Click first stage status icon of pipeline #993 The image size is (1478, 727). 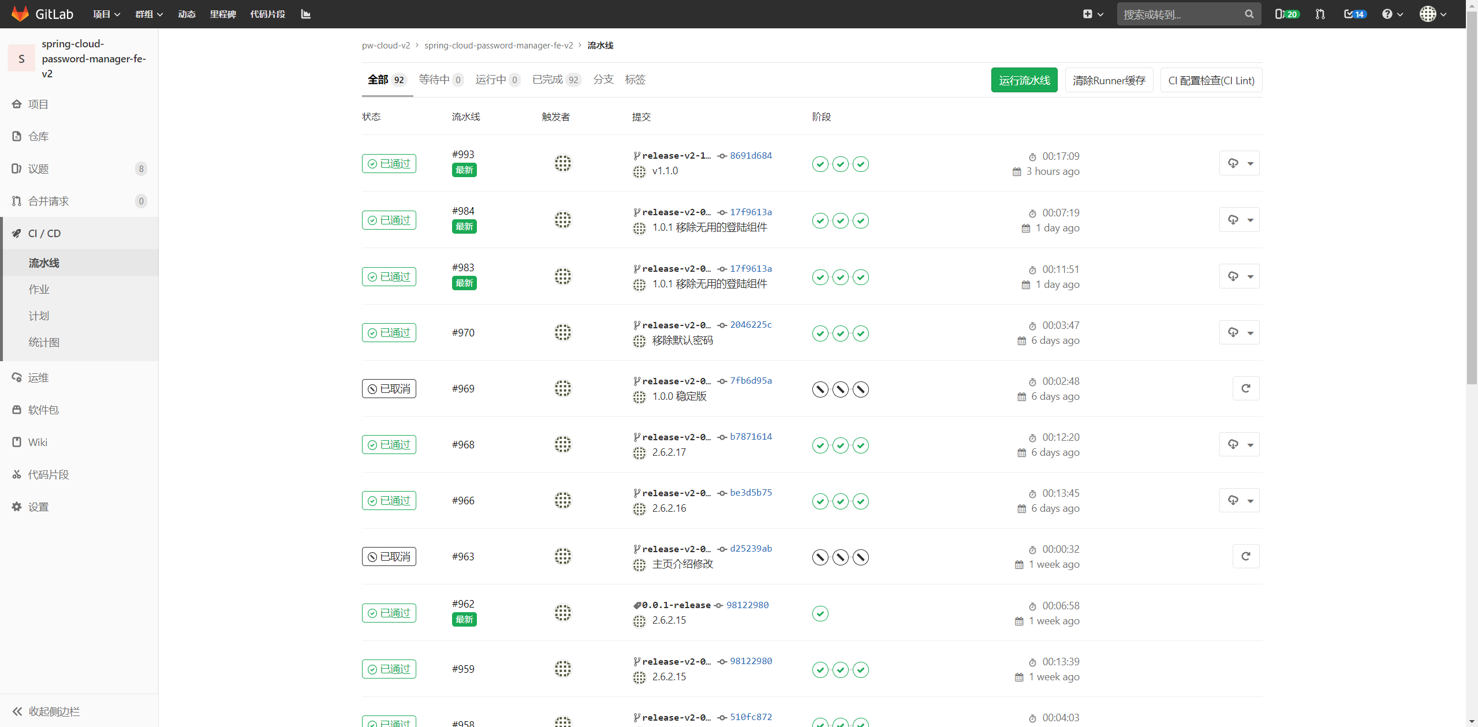[820, 164]
